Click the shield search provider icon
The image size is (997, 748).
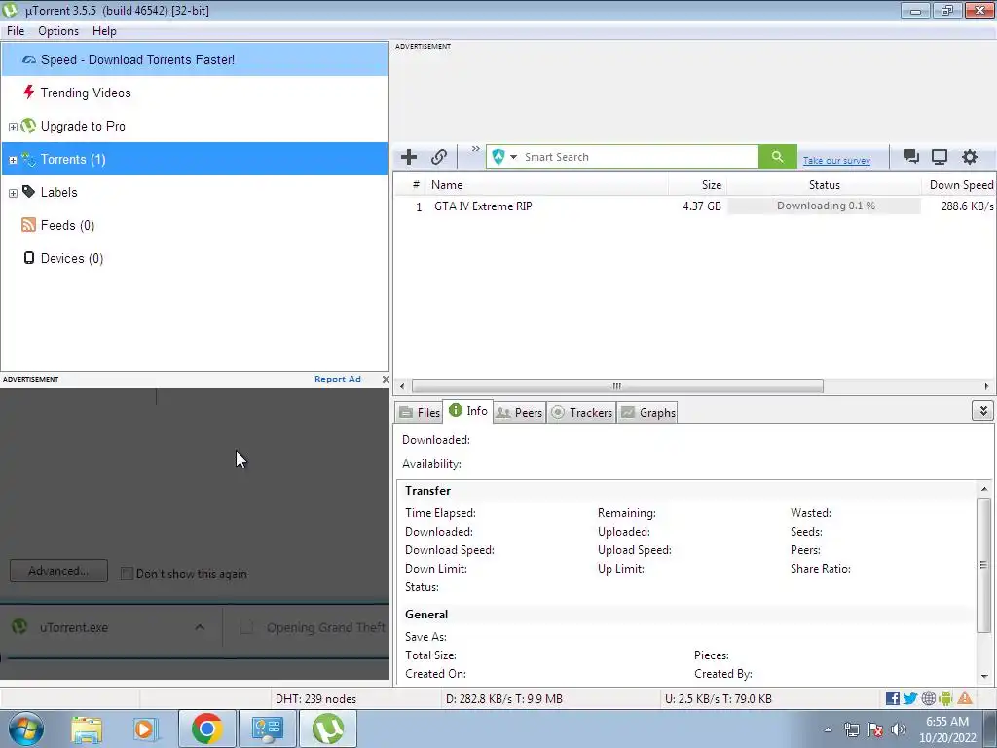[x=498, y=157]
